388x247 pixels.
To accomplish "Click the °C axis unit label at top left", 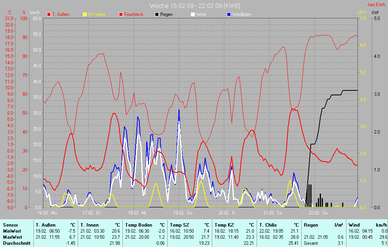I will 9,12.
